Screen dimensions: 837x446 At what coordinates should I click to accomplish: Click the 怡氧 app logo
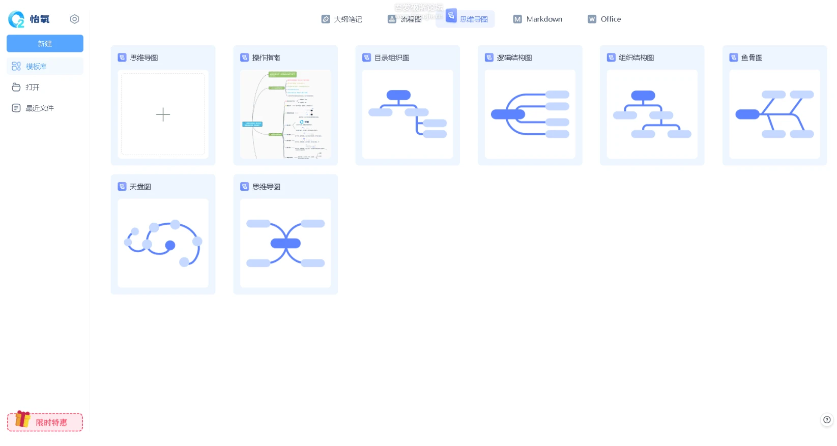pos(29,19)
